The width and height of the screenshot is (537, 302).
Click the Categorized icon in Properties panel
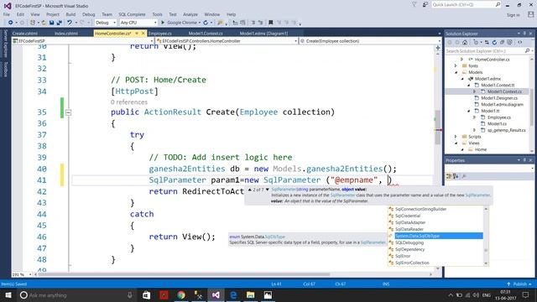[449, 176]
